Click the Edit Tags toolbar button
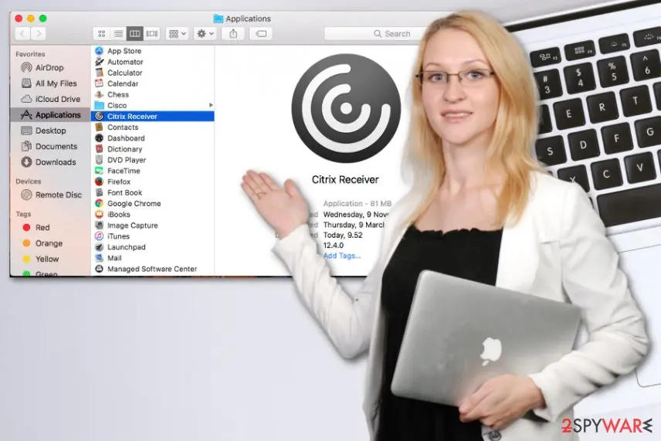 [x=261, y=34]
